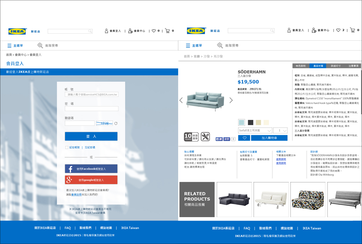Switch to 特色說明 tab
Screen dimensions: 362x244
[300, 66]
